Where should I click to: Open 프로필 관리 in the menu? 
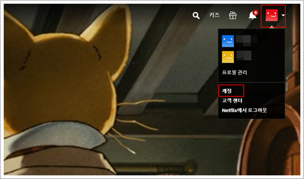click(x=235, y=72)
